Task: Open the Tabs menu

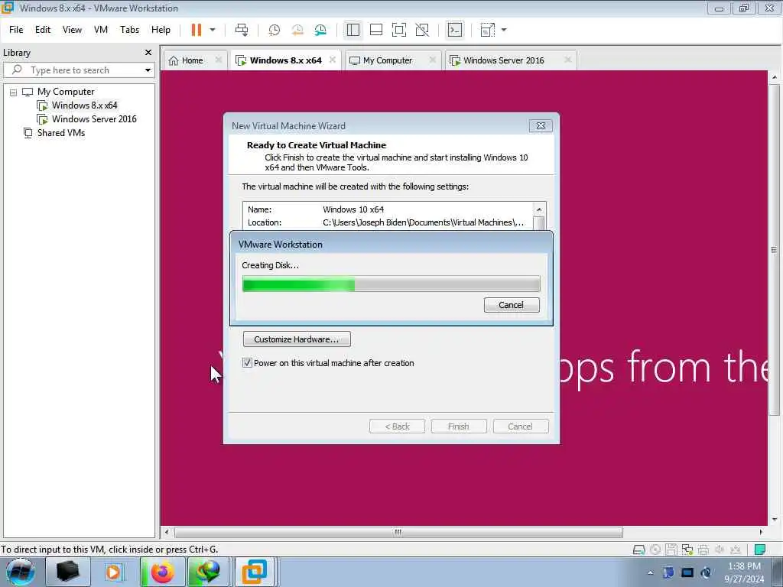Action: 129,30
